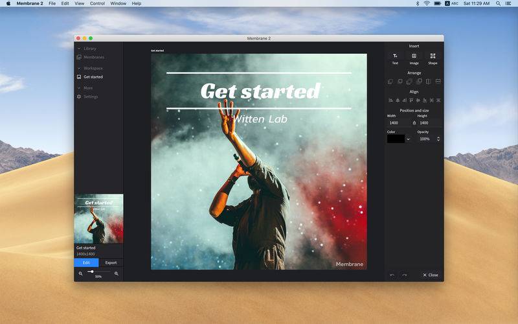Open Spotlight search in the menu bar

pos(498,3)
